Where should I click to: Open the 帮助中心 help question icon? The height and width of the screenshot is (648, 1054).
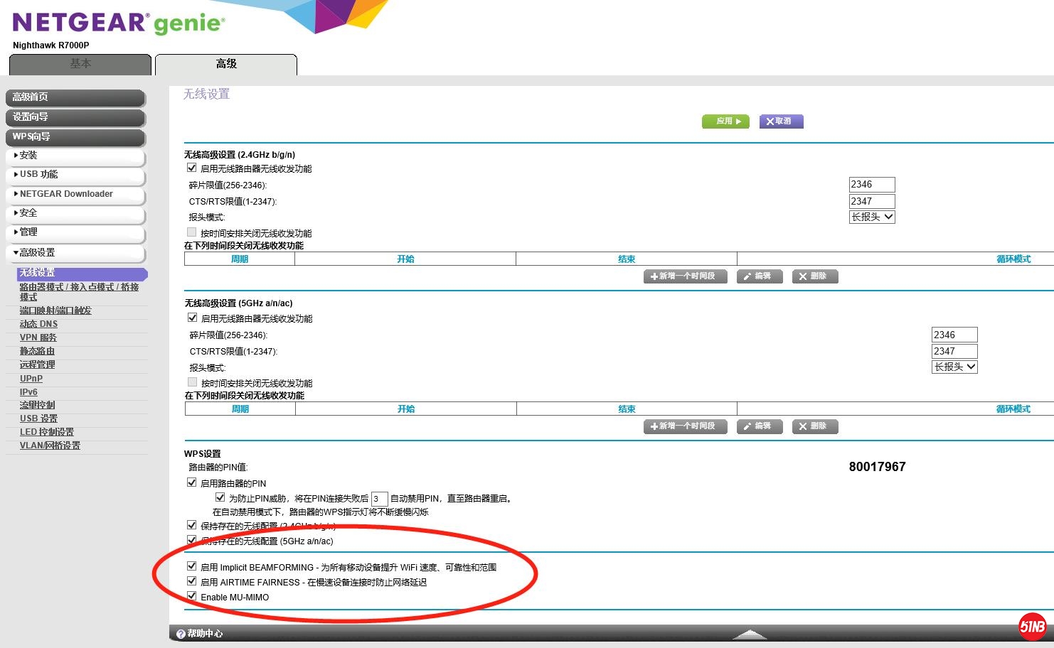point(181,634)
